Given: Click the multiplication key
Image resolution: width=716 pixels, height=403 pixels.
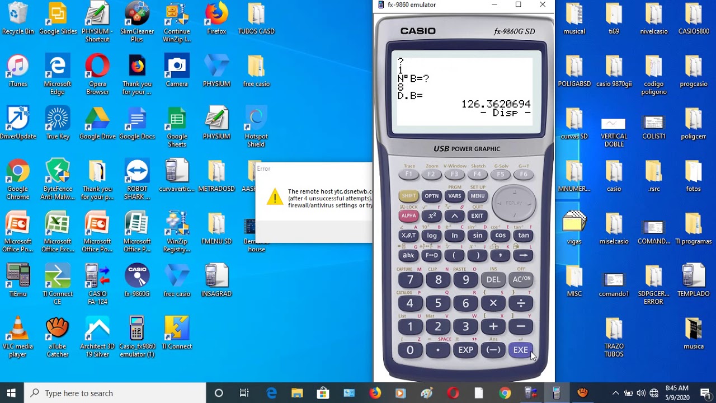Looking at the screenshot, I should (x=493, y=303).
